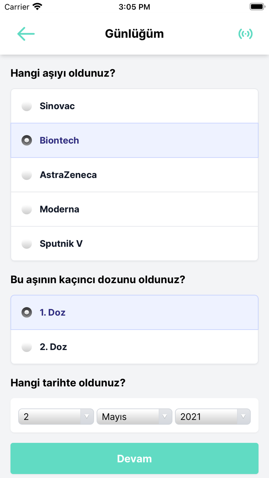269x478 pixels.
Task: Tap the back arrow icon
Action: click(26, 34)
